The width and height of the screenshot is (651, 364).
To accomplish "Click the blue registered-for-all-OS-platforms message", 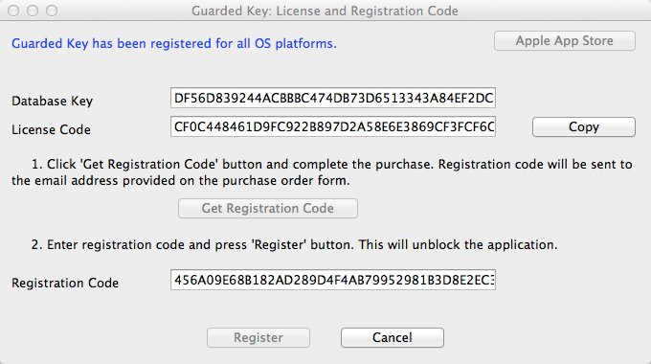I will [x=174, y=43].
